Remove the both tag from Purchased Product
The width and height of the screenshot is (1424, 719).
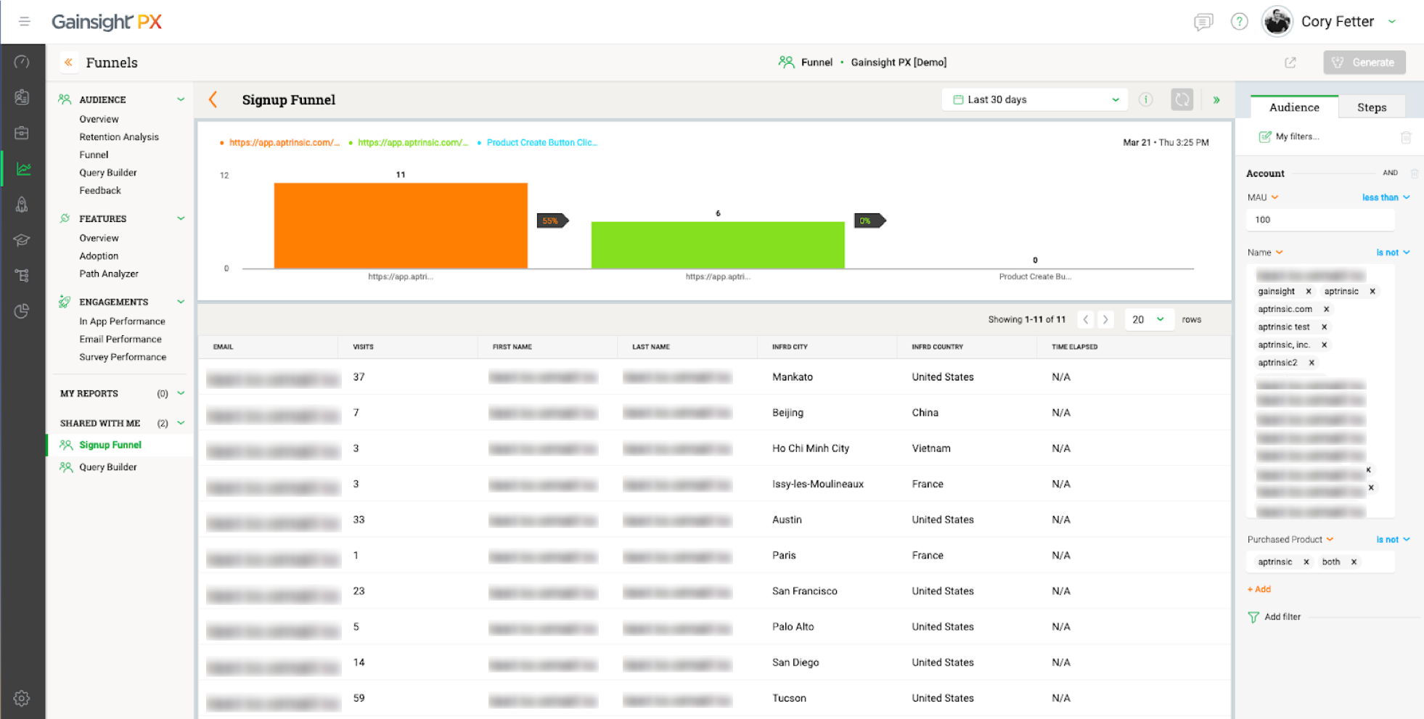[x=1354, y=562]
